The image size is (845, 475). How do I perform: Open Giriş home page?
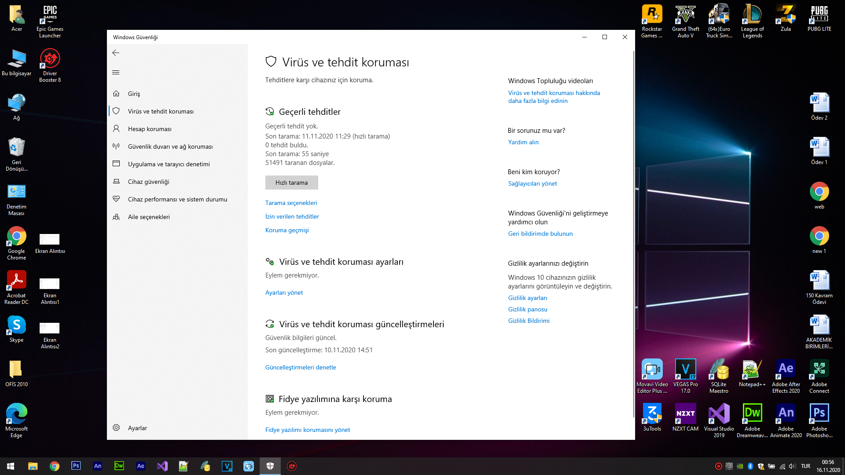(x=134, y=94)
